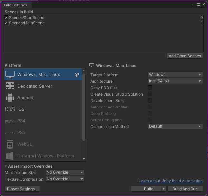The width and height of the screenshot is (208, 196).
Task: Collapse the Asset Import Overrides section
Action: (x=5, y=166)
